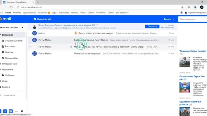The image size is (207, 116).
Task: Open 'Облако' in portal menu
Action: 91,13
